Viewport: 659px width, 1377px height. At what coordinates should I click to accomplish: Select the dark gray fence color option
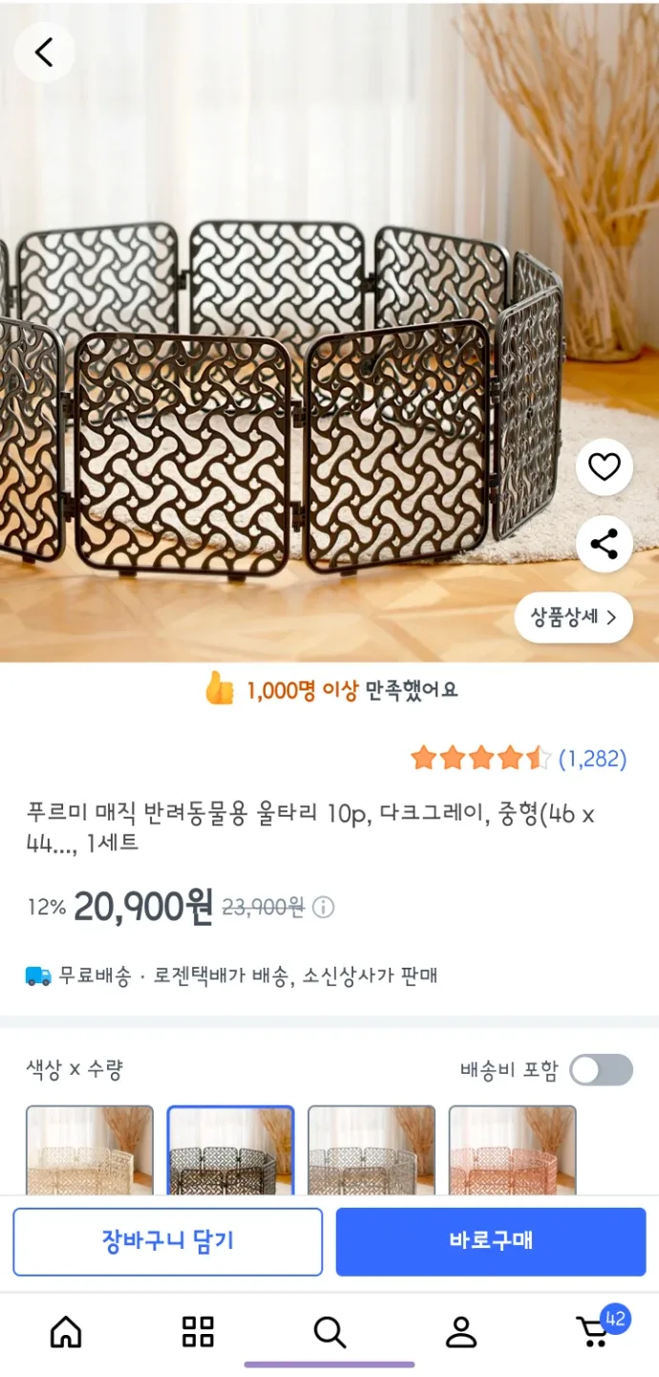pos(230,1150)
